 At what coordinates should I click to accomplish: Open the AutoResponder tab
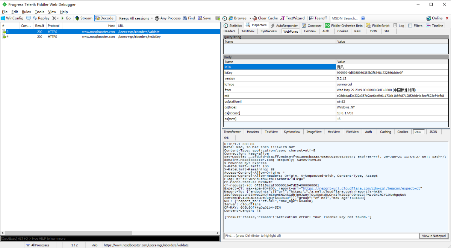tap(284, 26)
